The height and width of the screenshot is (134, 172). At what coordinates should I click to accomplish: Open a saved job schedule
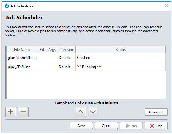pos(106,126)
